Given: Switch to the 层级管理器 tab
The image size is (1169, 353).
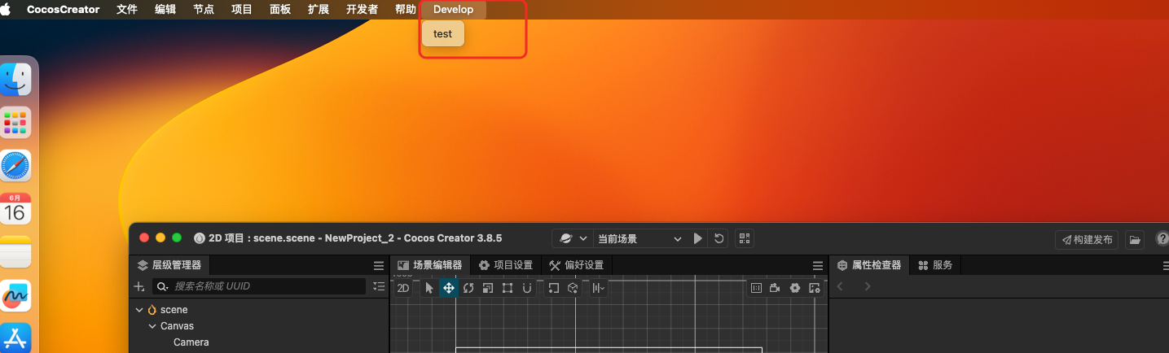Looking at the screenshot, I should (169, 265).
